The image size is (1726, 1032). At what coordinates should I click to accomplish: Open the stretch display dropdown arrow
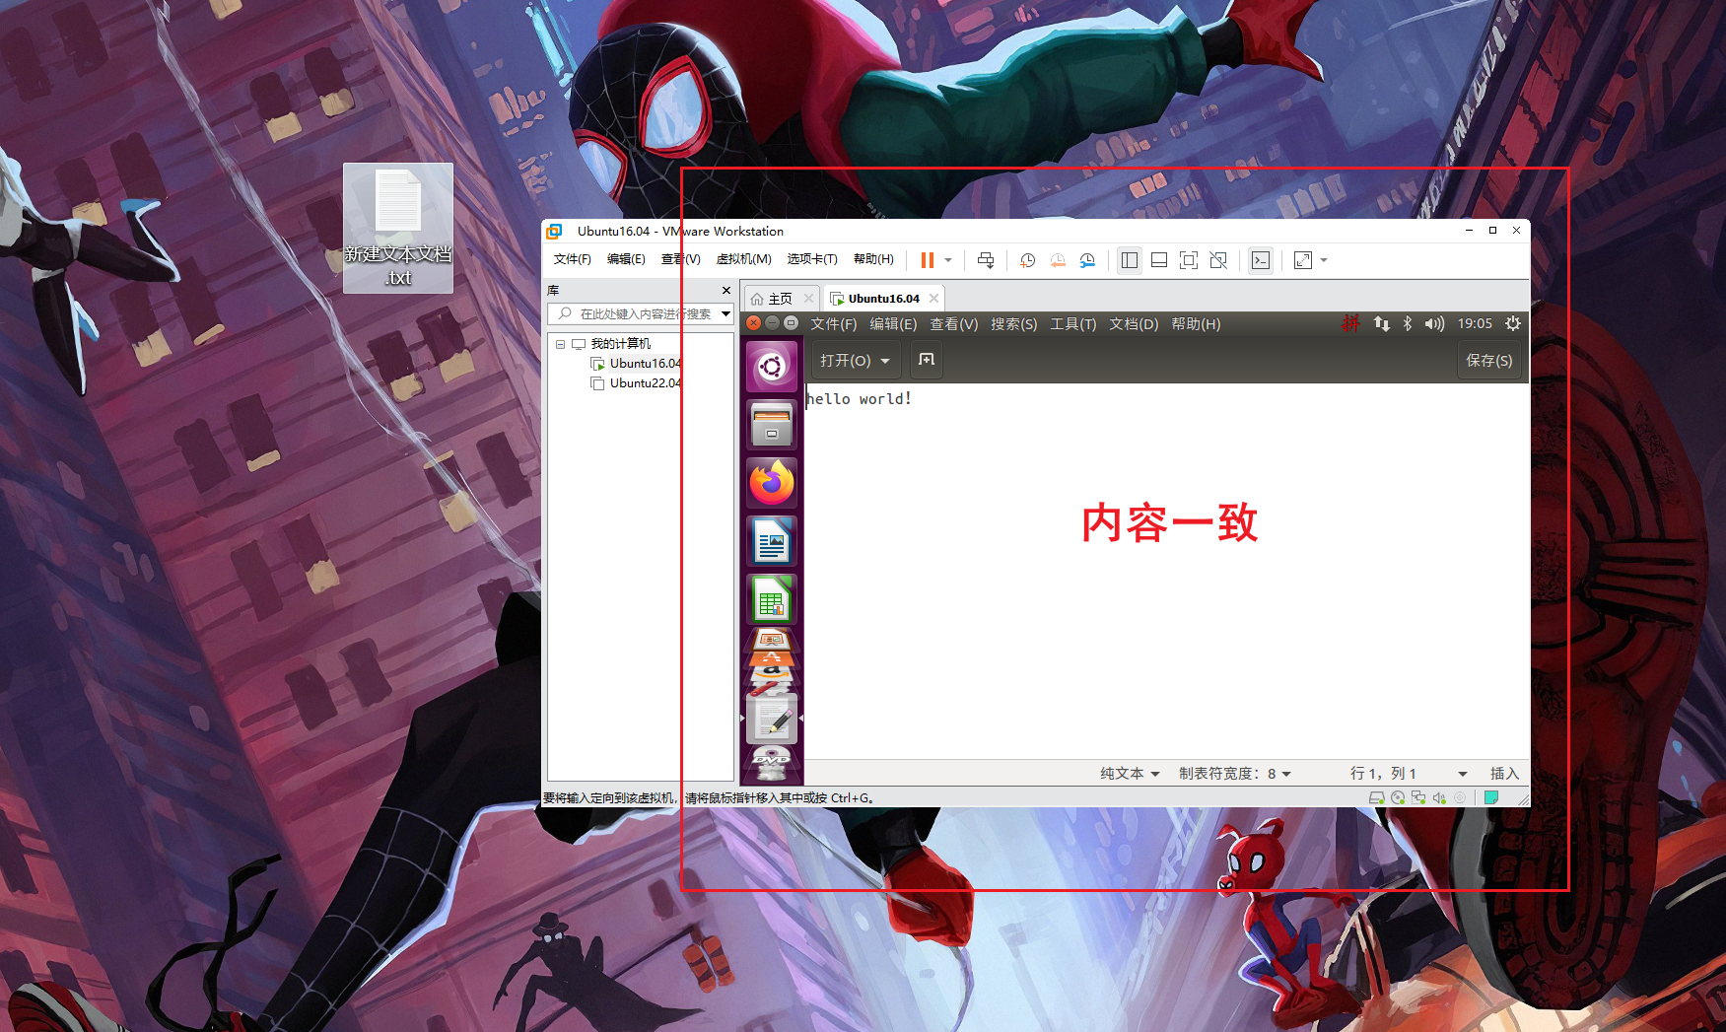coord(1324,260)
